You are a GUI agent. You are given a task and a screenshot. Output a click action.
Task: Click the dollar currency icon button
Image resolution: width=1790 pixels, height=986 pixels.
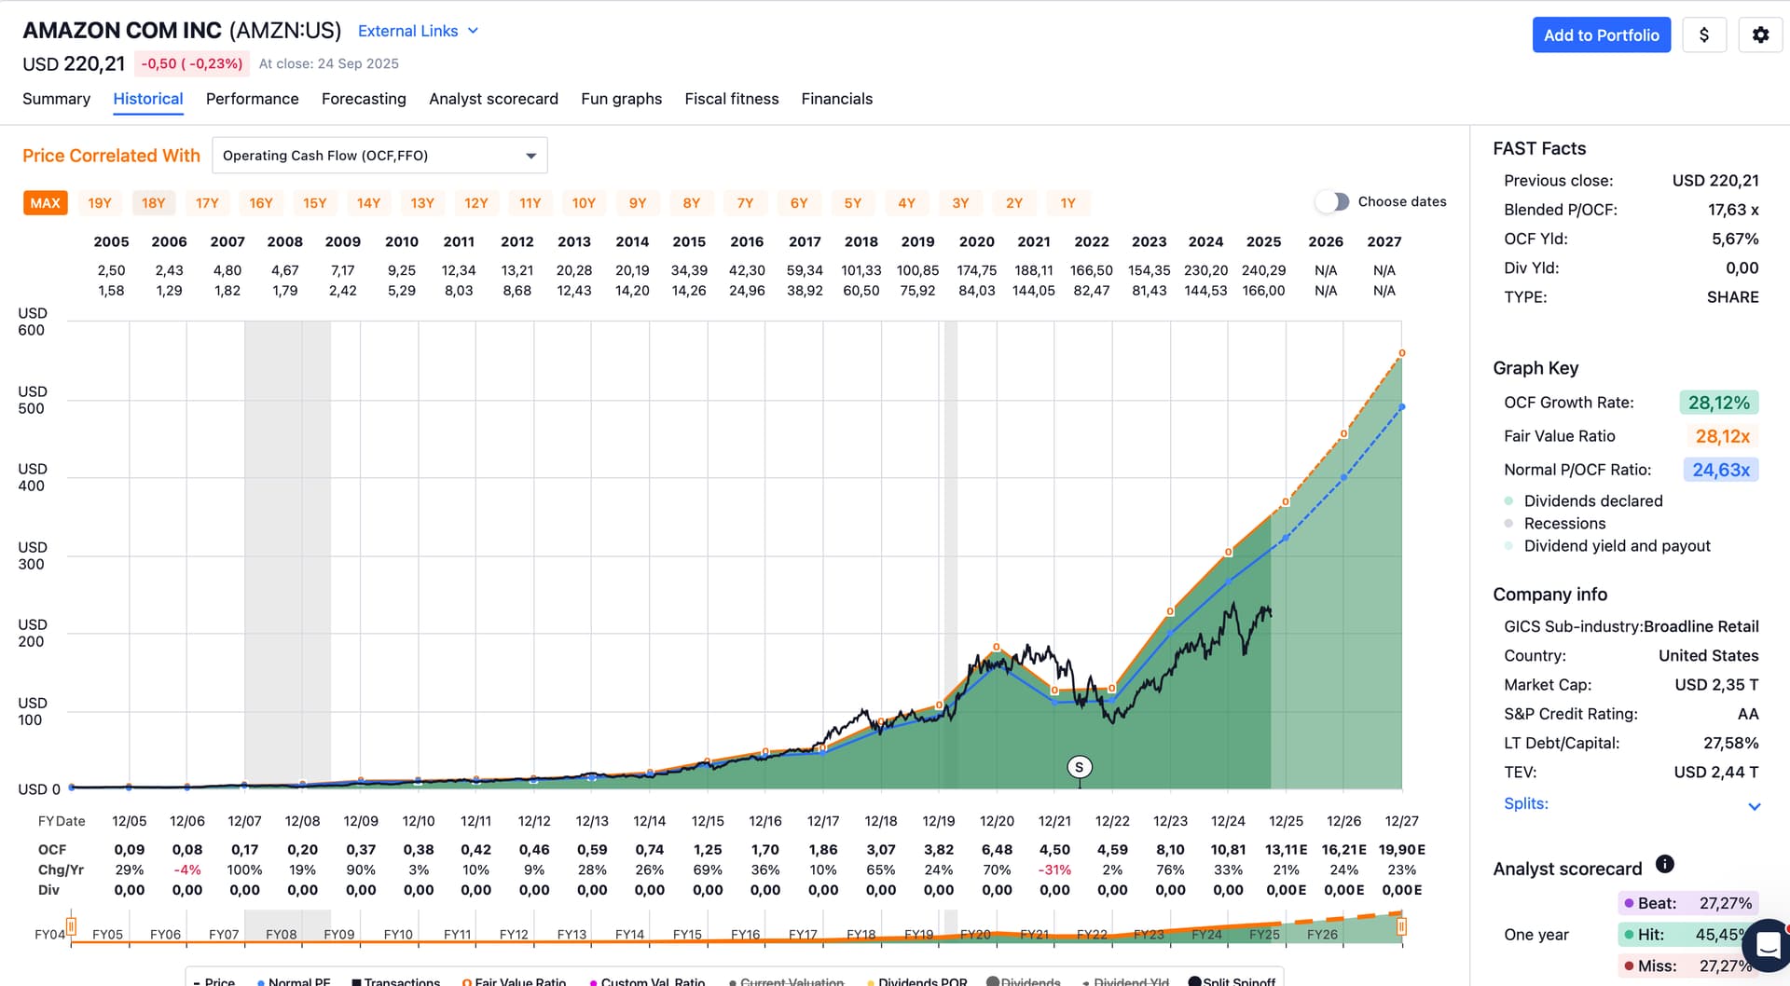[1704, 35]
